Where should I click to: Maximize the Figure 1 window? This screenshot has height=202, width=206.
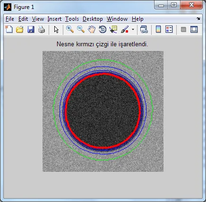point(174,5)
